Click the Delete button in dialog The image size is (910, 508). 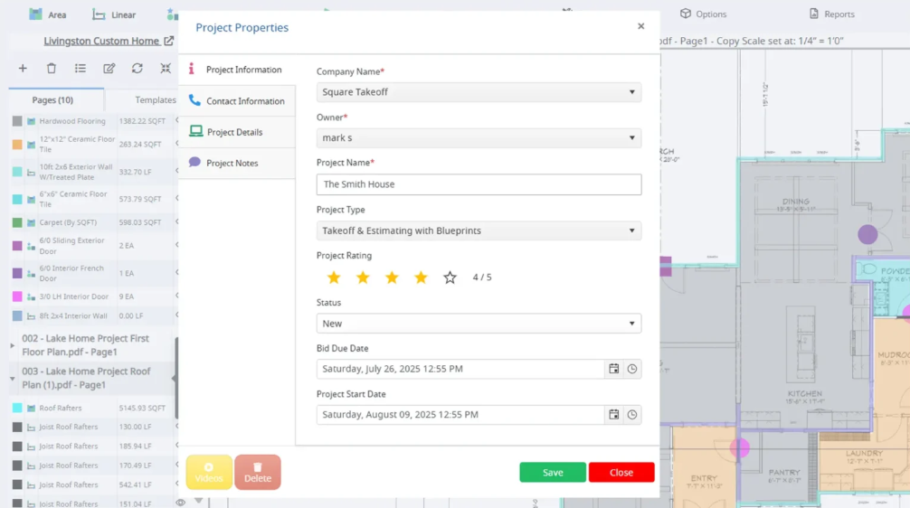point(258,472)
